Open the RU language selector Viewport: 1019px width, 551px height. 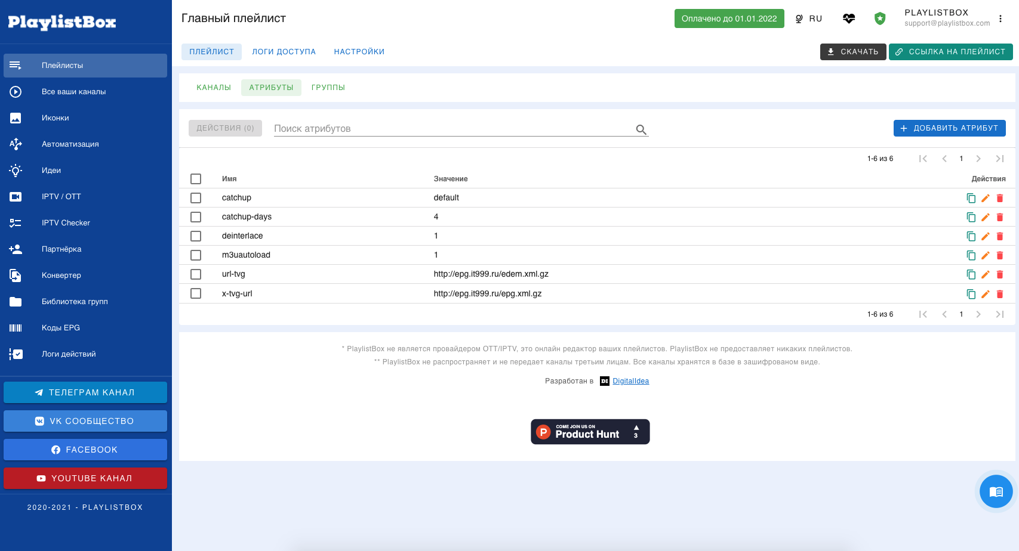(808, 18)
